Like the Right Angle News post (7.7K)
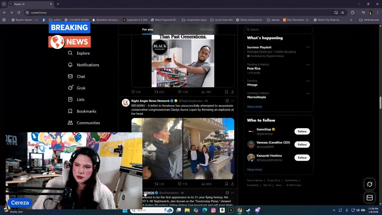 click(x=183, y=184)
